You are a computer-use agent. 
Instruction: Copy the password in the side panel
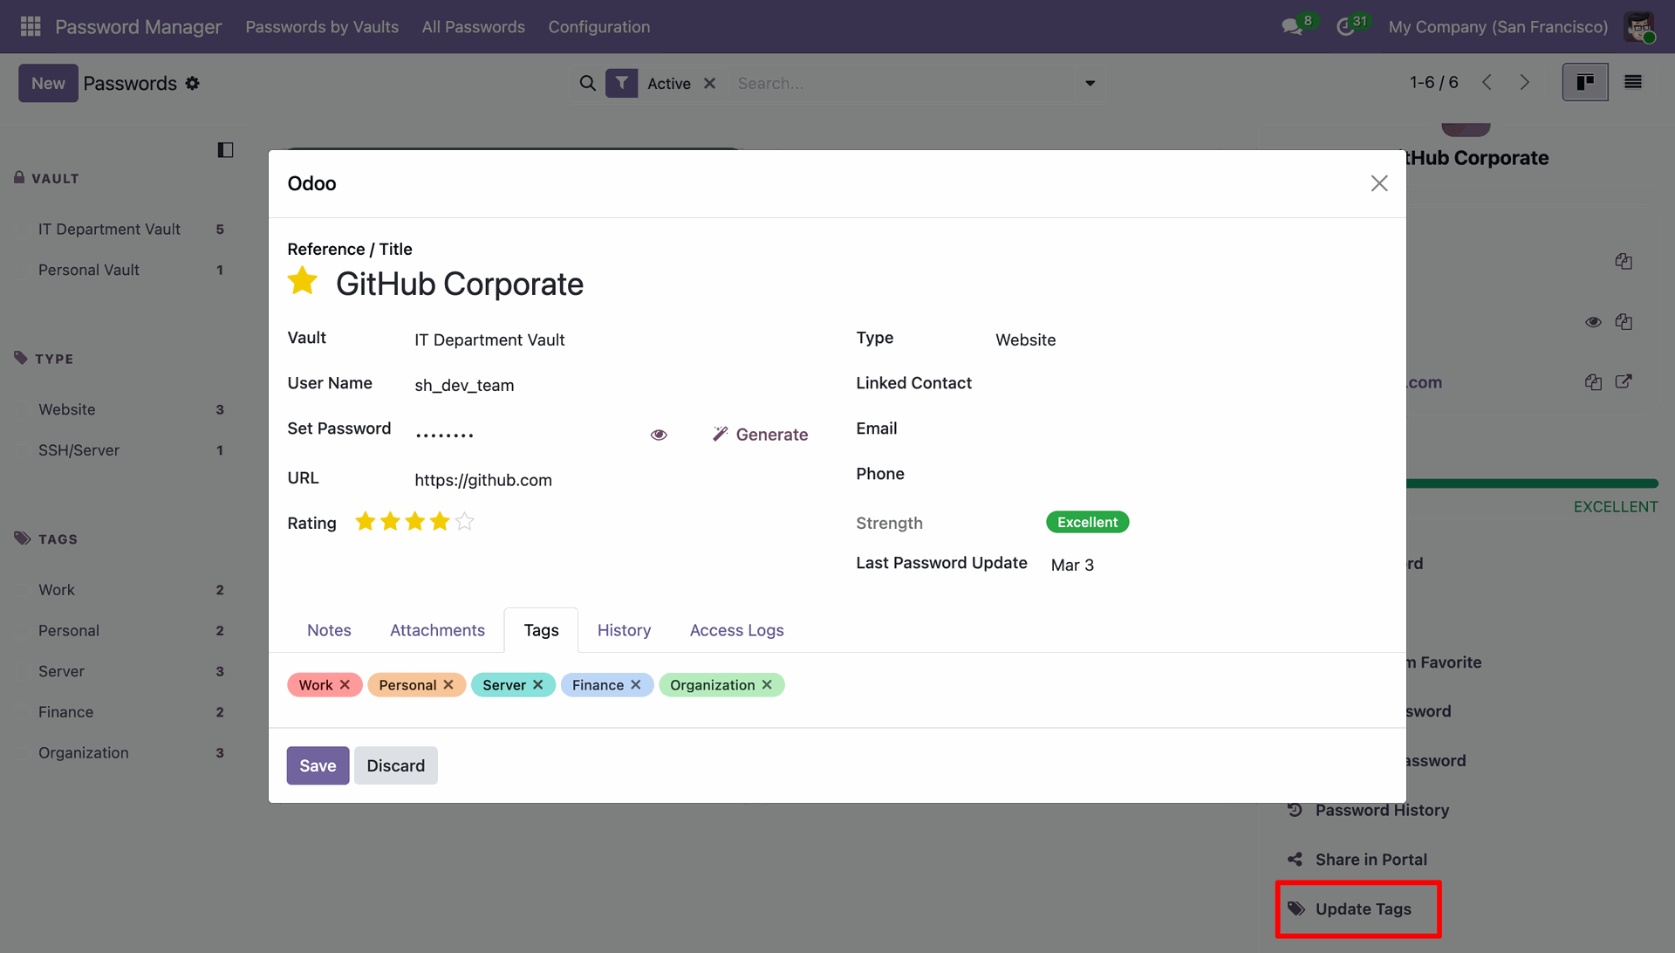pos(1624,322)
